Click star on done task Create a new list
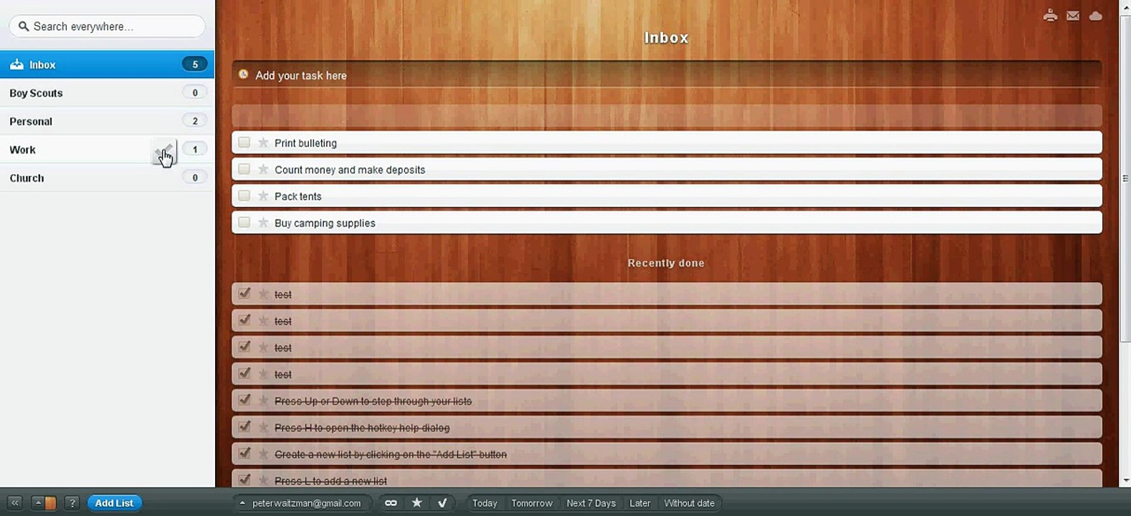Screen dimensions: 1131x516 click(263, 454)
